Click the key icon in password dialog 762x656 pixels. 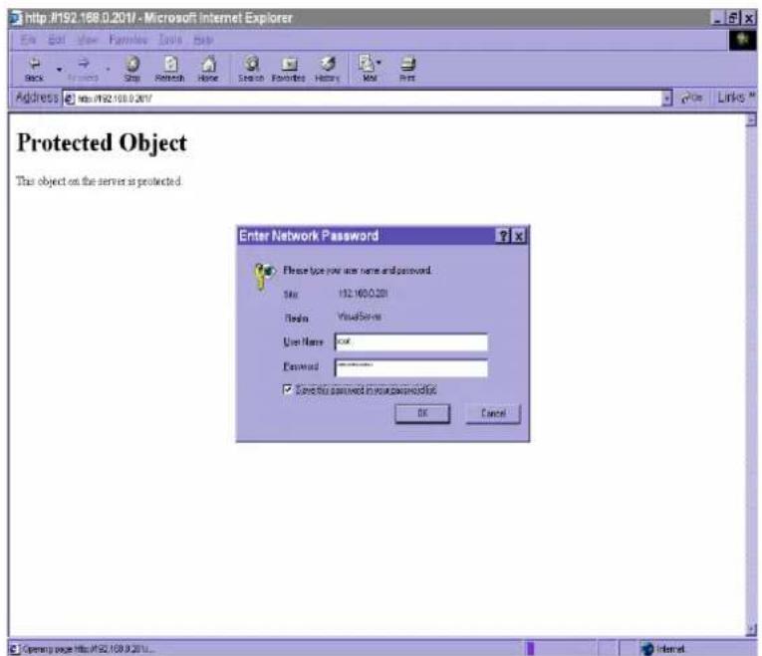[264, 277]
